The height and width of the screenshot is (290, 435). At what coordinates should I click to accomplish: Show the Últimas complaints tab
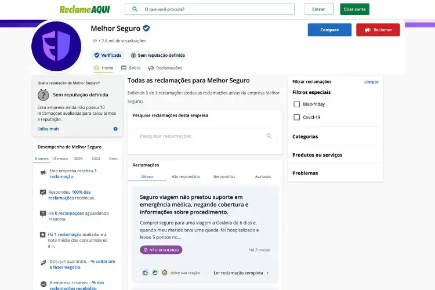pos(147,176)
